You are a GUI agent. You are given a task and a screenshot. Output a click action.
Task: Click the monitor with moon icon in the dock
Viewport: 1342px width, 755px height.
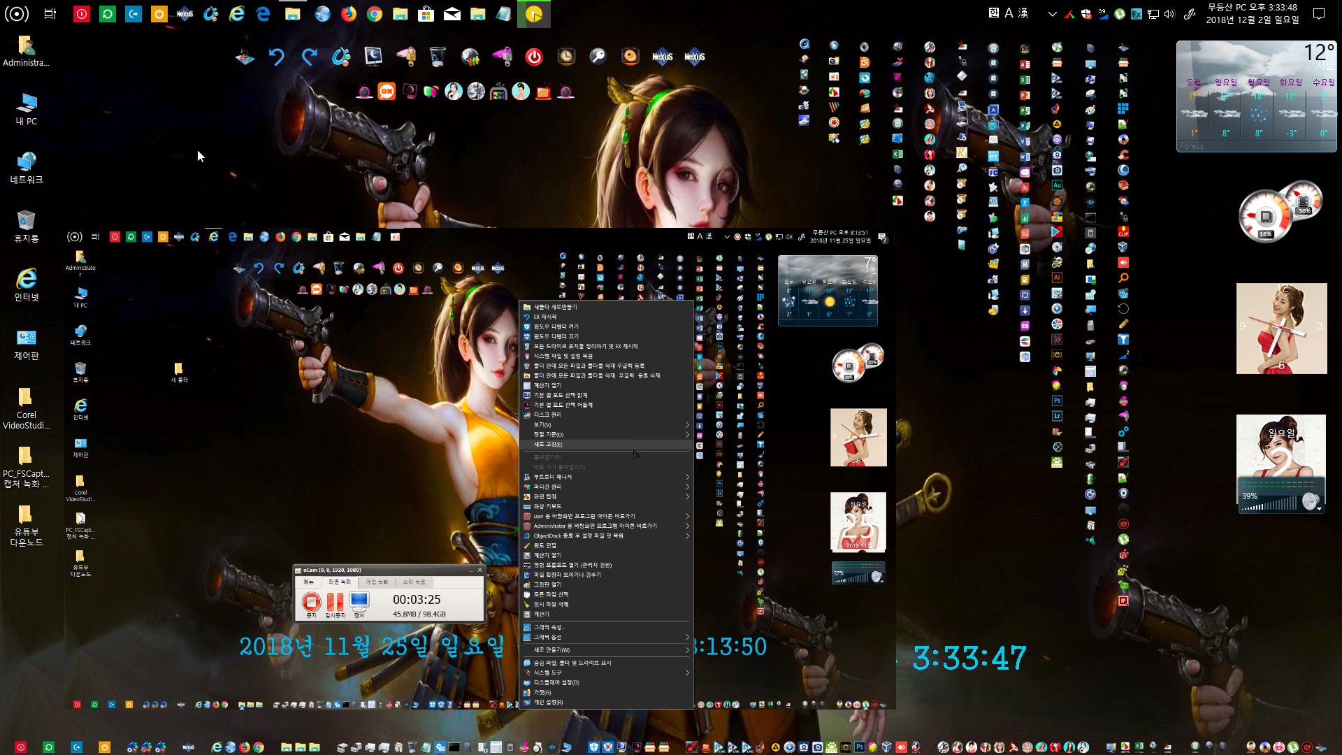coord(373,57)
